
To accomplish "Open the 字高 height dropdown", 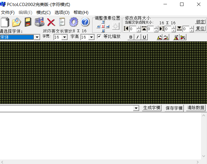I will 91,37.
